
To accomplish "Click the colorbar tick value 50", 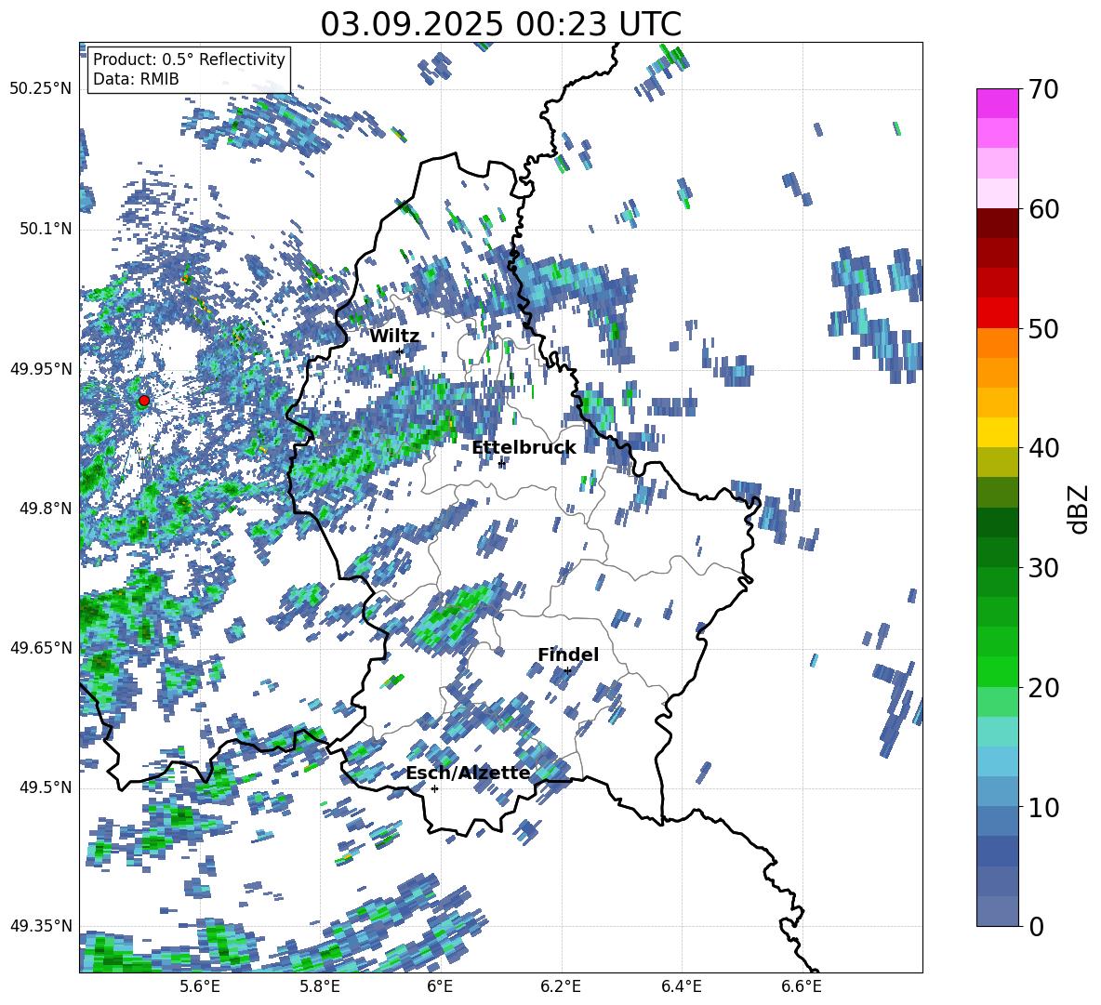I will 1043,328.
